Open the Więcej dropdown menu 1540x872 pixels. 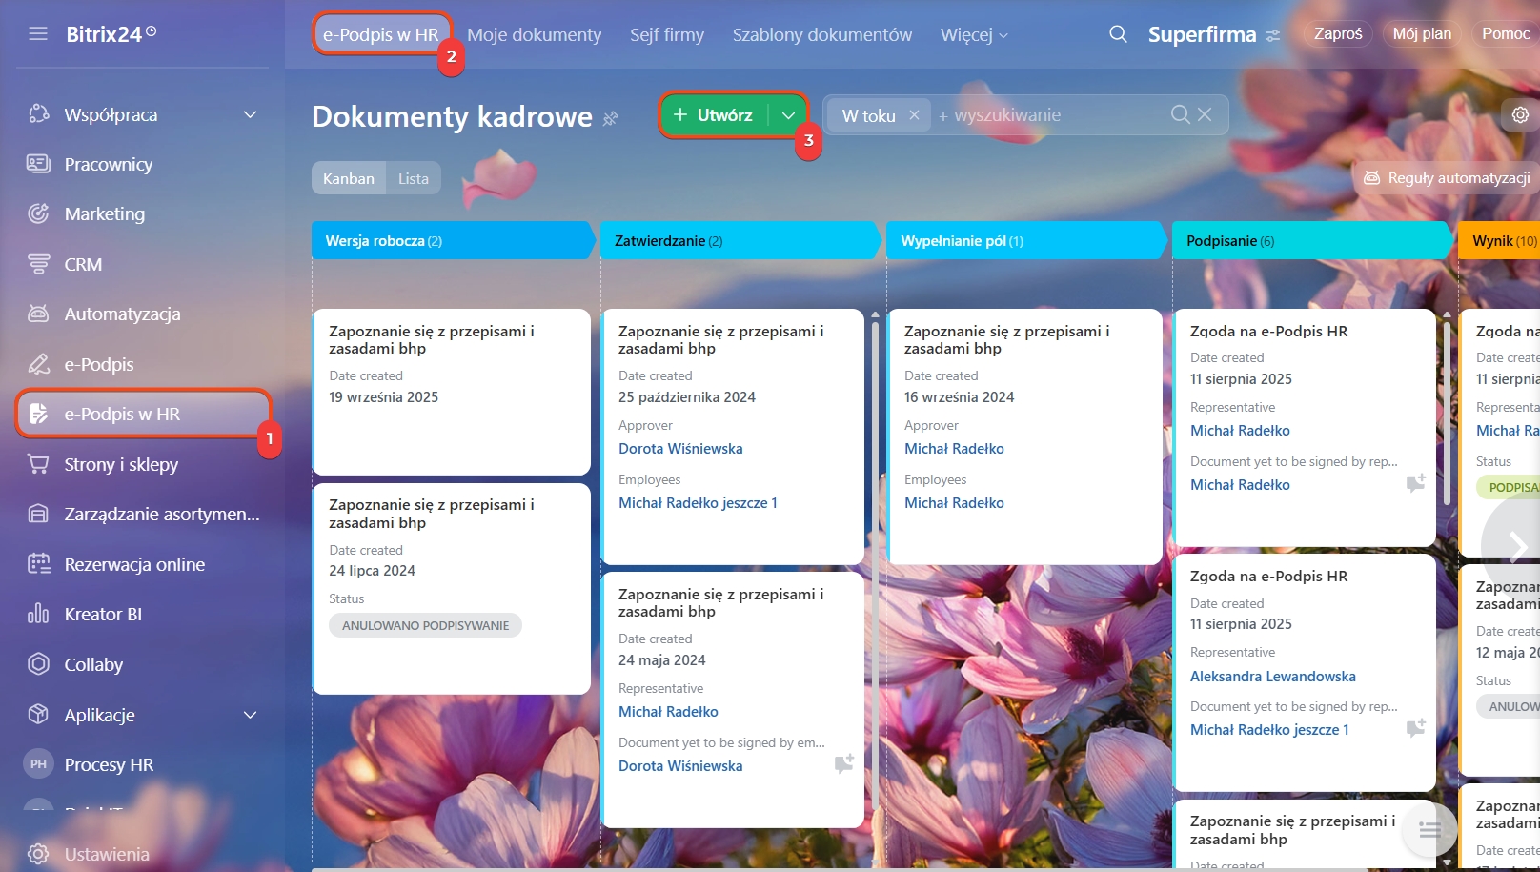pyautogui.click(x=973, y=35)
